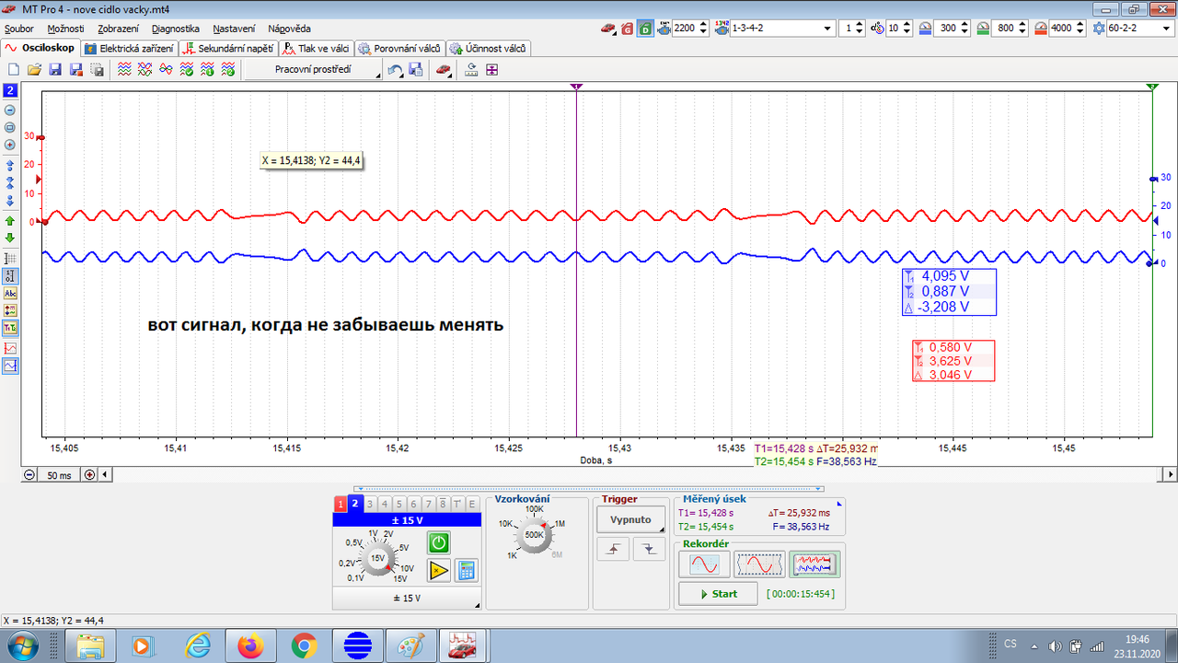Click the red G gasoline engine icon
Screen dimensions: 1178x663
click(x=627, y=28)
